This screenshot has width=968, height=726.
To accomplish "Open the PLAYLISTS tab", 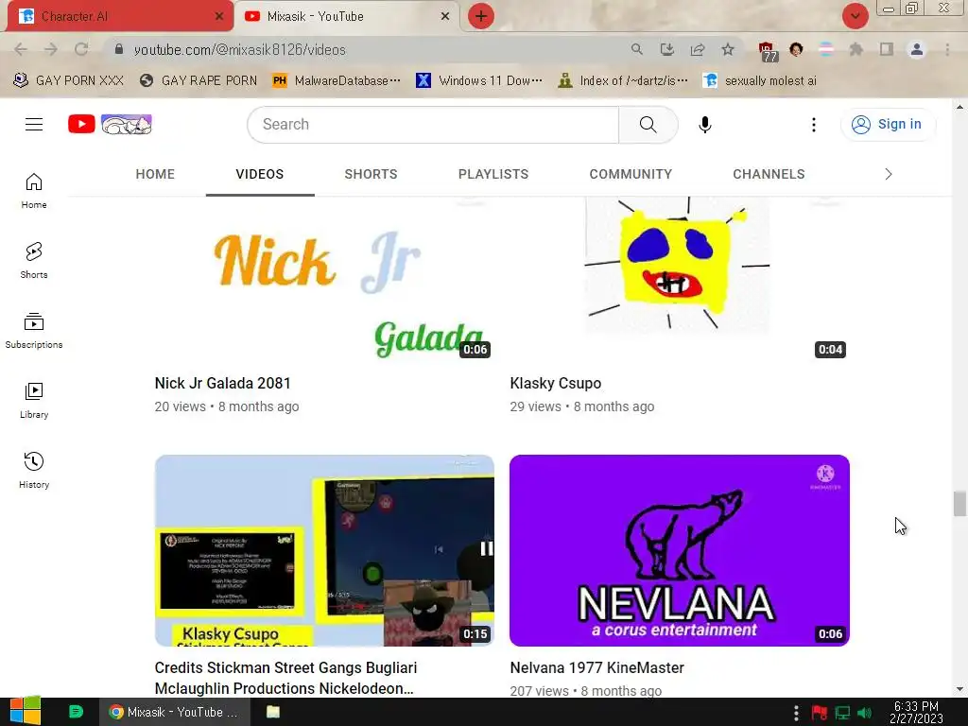I will [493, 174].
